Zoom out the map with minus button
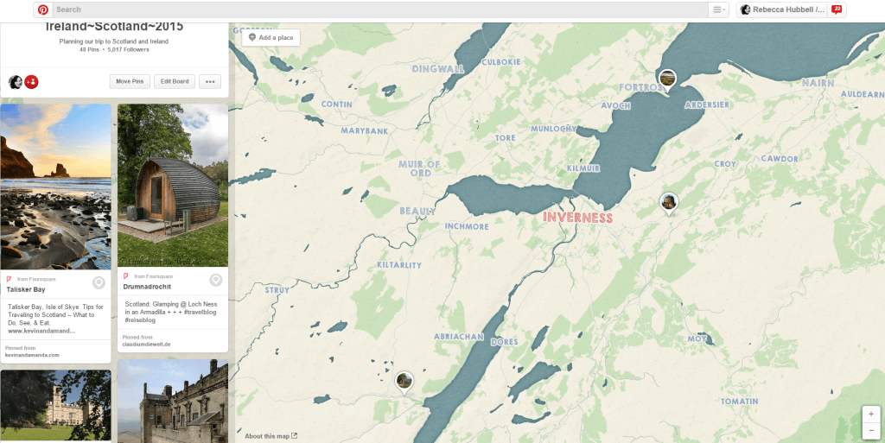 (871, 431)
